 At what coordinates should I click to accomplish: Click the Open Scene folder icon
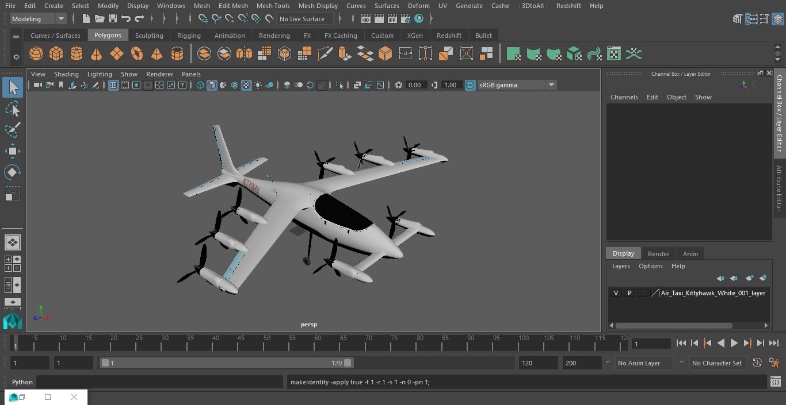[x=100, y=19]
